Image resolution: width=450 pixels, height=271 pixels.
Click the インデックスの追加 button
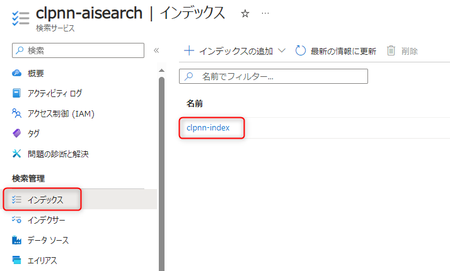(x=229, y=50)
